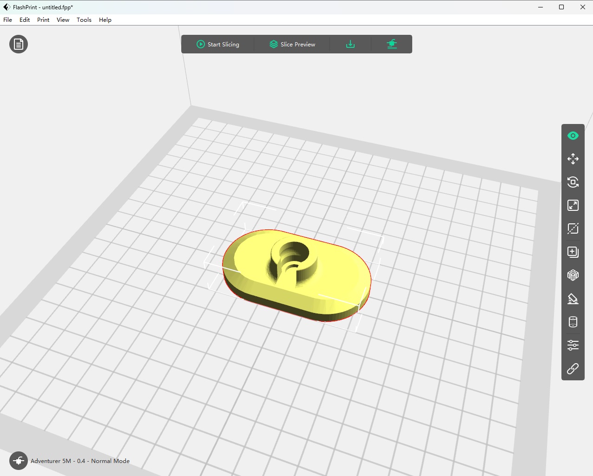
Task: Toggle the View eye tool
Action: click(x=573, y=136)
